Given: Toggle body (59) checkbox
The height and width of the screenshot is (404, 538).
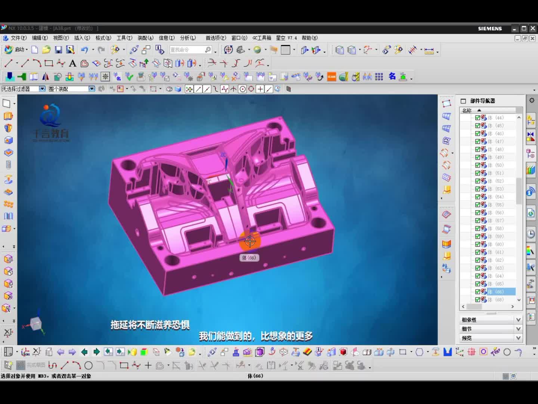Looking at the screenshot, I should [477, 236].
